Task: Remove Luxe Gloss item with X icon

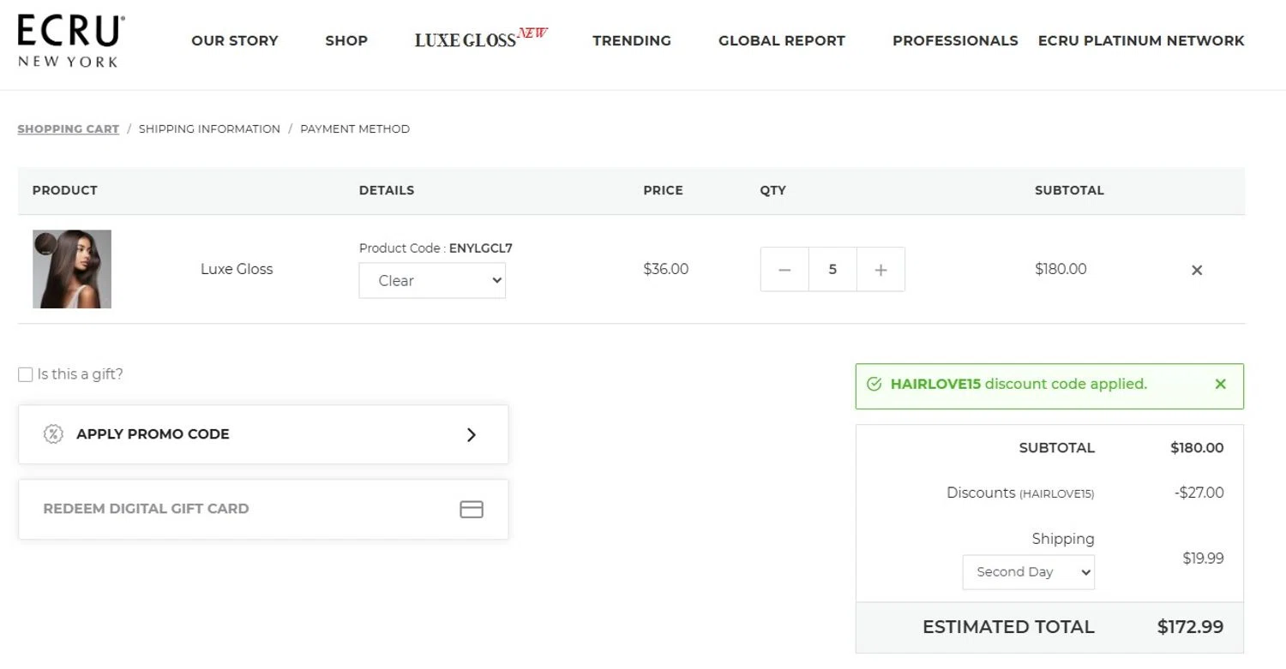Action: (1197, 270)
